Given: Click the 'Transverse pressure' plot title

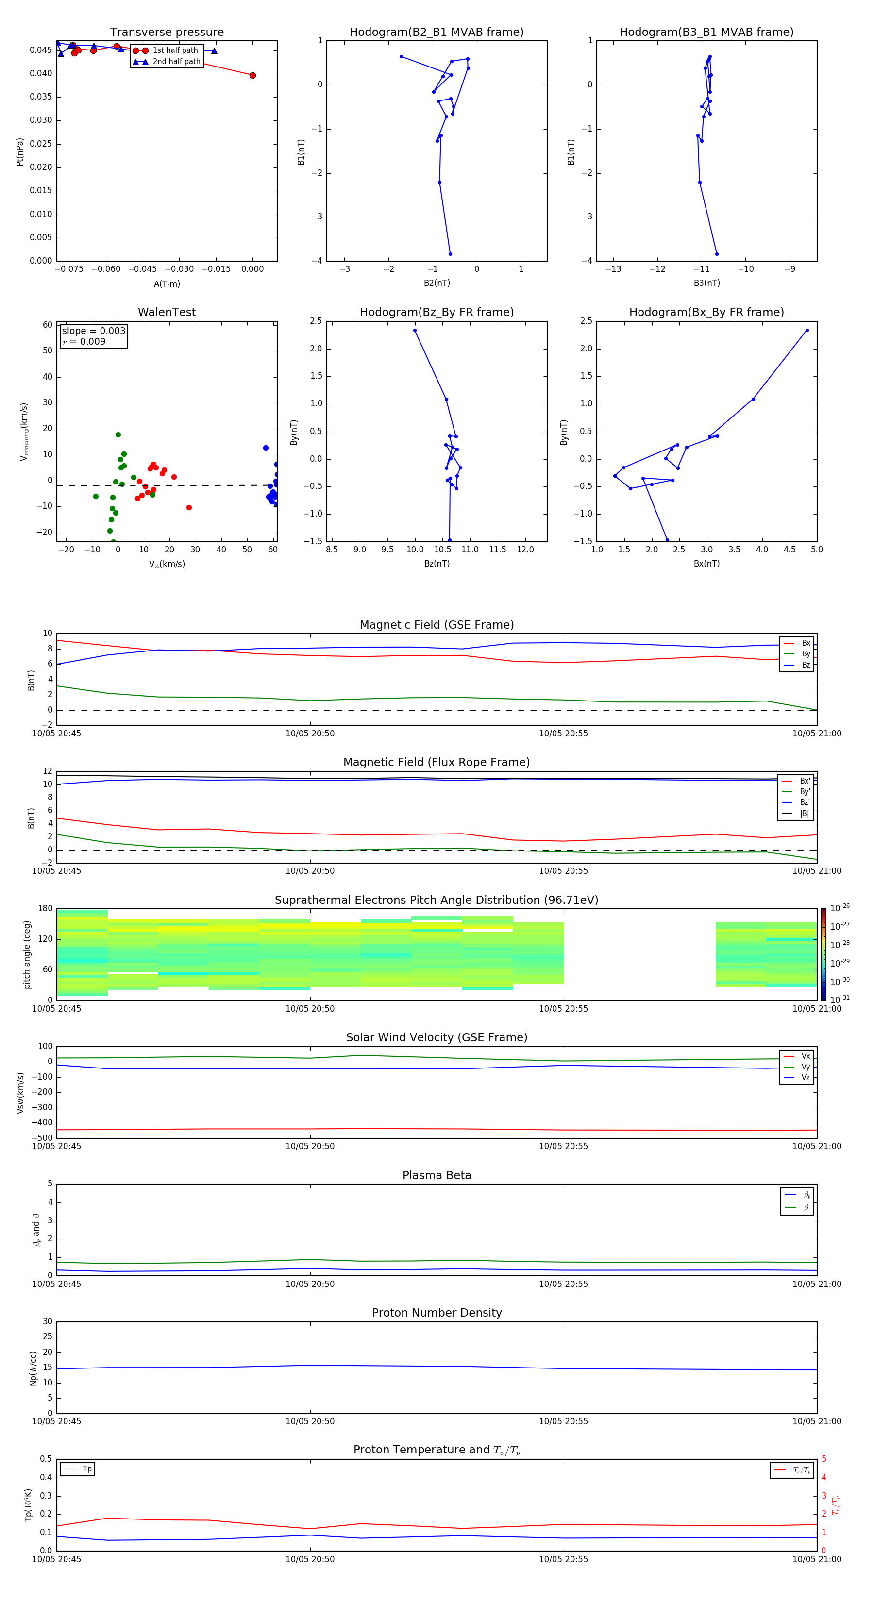Looking at the screenshot, I should tap(167, 33).
